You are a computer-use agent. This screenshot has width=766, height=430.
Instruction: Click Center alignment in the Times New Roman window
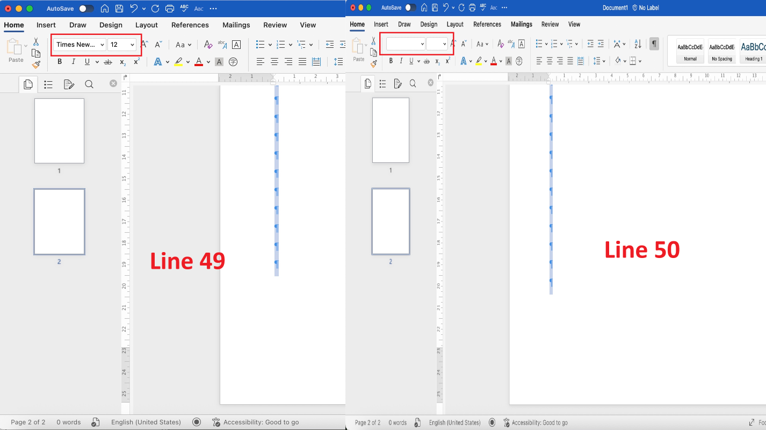[274, 62]
